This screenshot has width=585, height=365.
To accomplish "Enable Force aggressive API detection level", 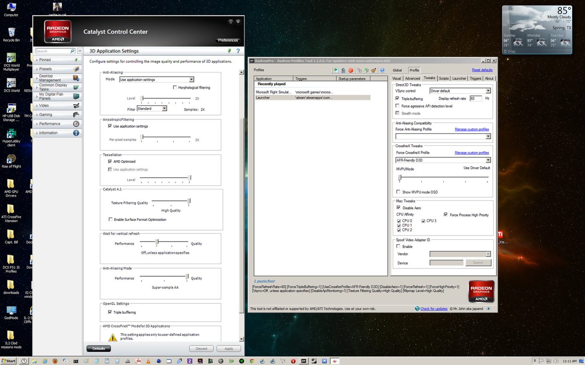I will click(397, 106).
